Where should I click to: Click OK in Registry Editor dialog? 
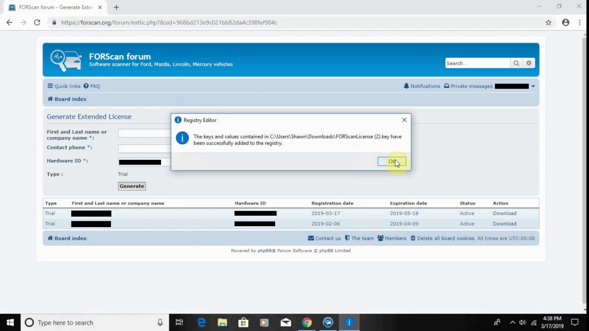392,161
